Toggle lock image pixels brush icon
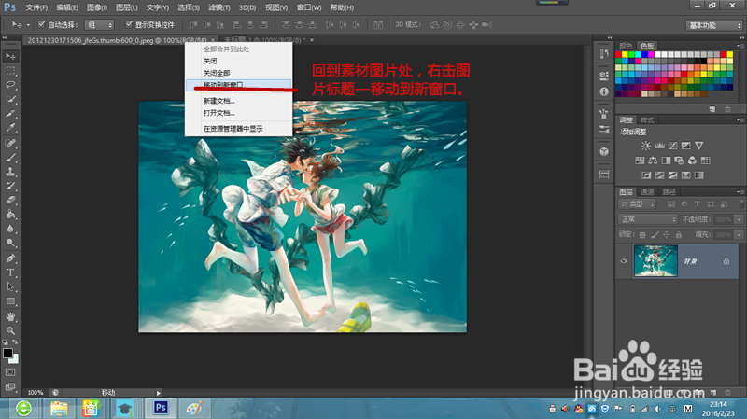The height and width of the screenshot is (419, 747). point(655,235)
